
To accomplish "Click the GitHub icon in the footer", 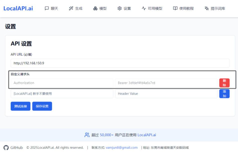I will (6, 148).
